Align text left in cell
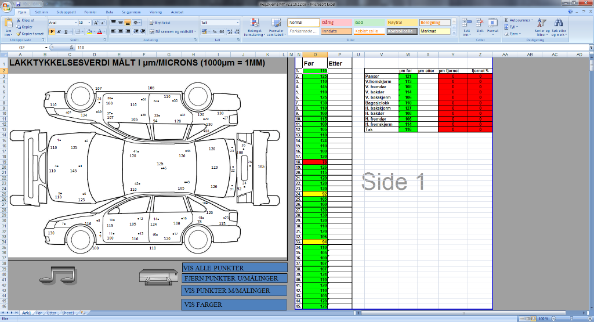 (113, 32)
